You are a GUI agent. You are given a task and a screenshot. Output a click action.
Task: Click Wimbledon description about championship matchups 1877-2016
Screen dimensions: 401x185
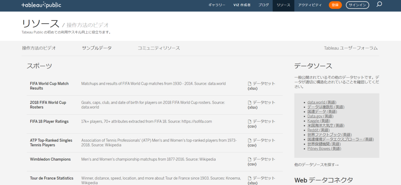pos(148,159)
